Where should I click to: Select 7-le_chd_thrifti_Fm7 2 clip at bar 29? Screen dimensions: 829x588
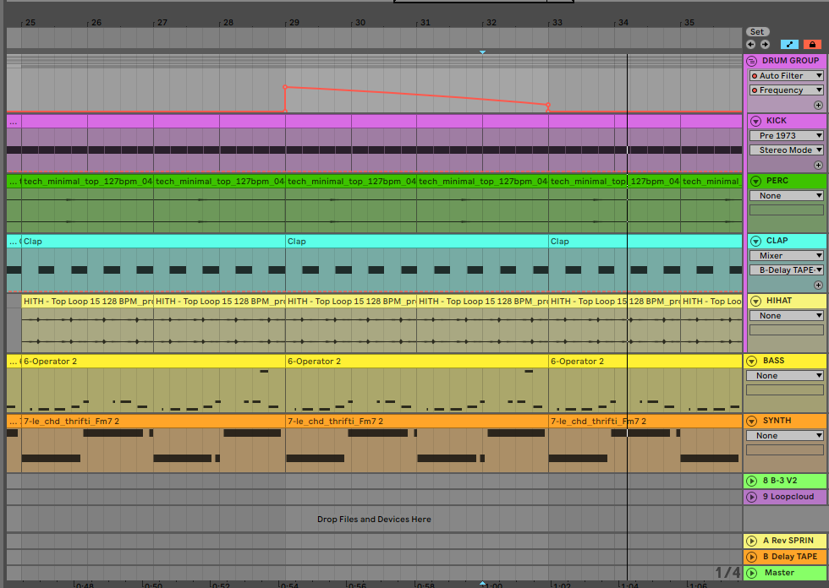[416, 422]
